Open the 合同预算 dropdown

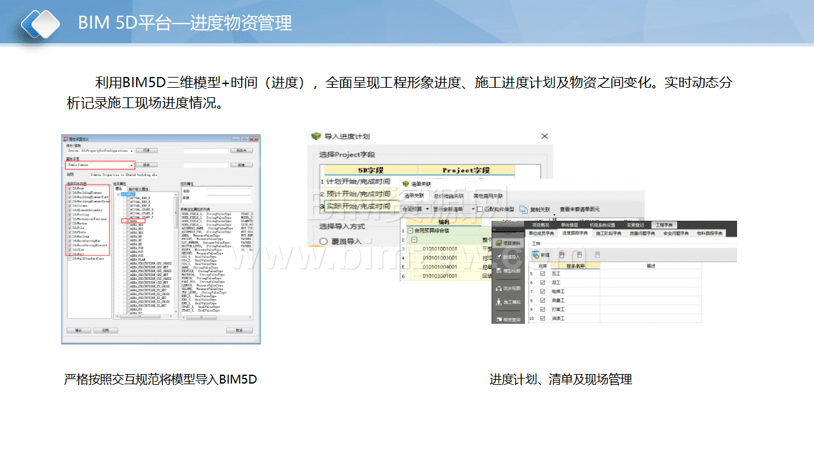click(x=415, y=209)
